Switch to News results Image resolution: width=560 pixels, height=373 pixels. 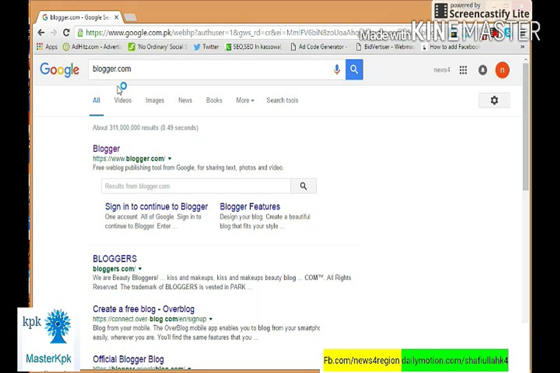[185, 101]
